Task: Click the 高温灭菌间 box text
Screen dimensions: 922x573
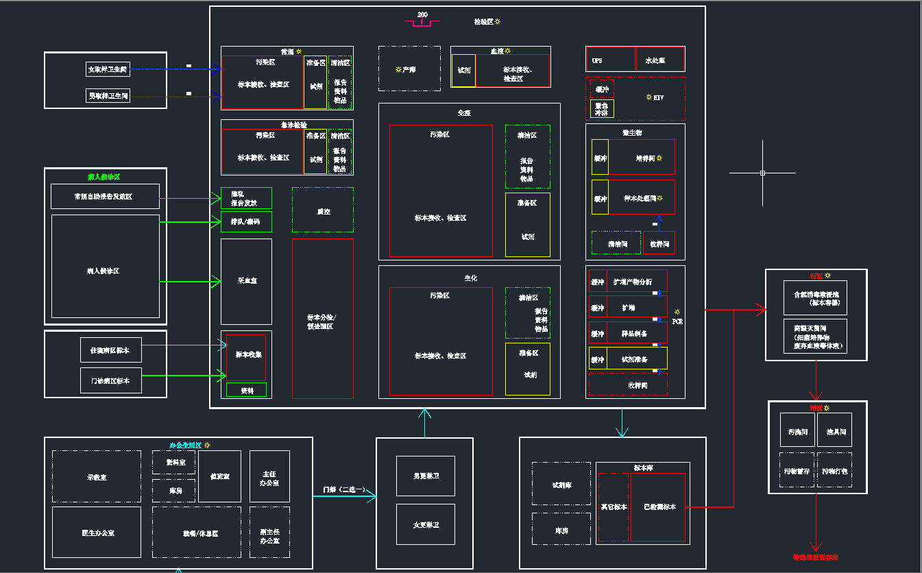Action: tap(810, 330)
